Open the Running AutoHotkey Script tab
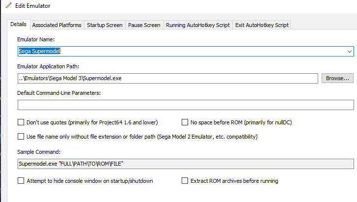This screenshot has width=357, height=202. [198, 25]
